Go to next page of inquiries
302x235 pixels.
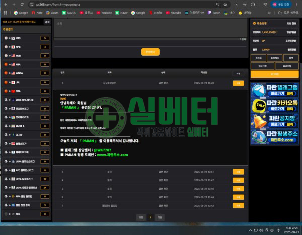click(160, 217)
